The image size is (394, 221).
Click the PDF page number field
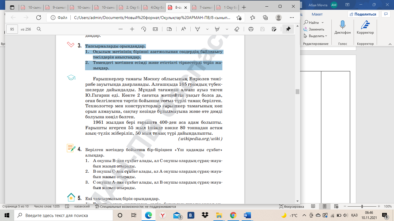[x=12, y=29]
